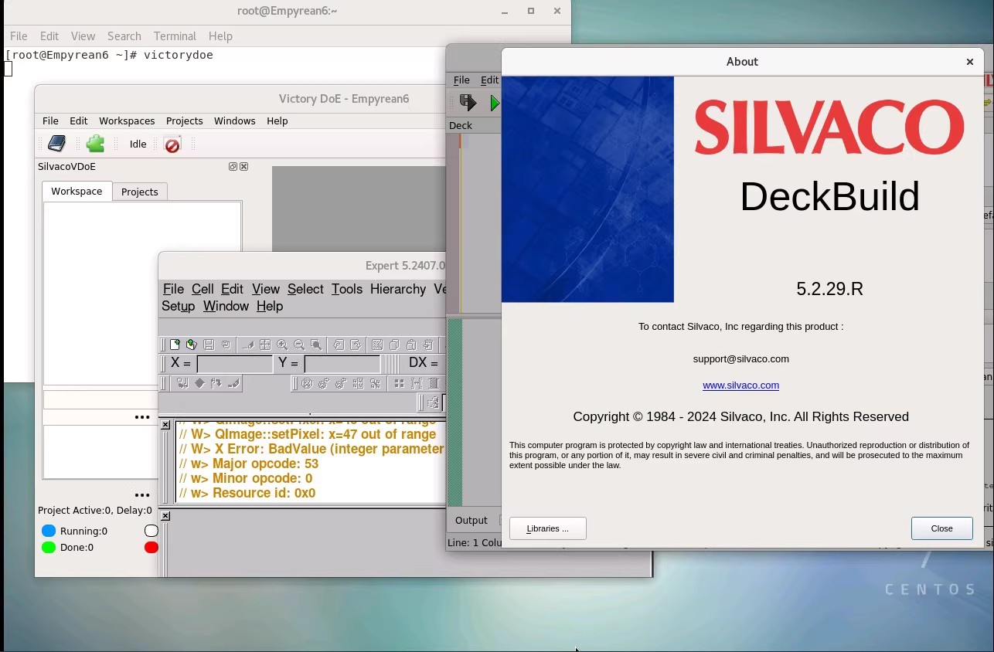Click the 'Running:0' status label

pos(84,531)
